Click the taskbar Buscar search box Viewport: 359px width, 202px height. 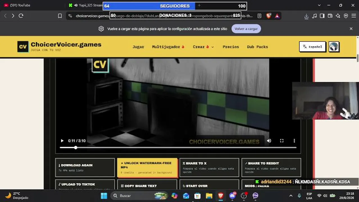pyautogui.click(x=139, y=196)
